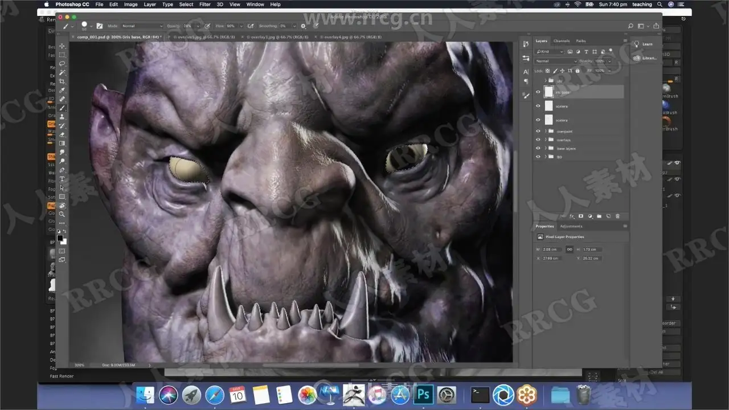Image resolution: width=729 pixels, height=410 pixels.
Task: Open the Filter menu
Action: pyautogui.click(x=204, y=4)
